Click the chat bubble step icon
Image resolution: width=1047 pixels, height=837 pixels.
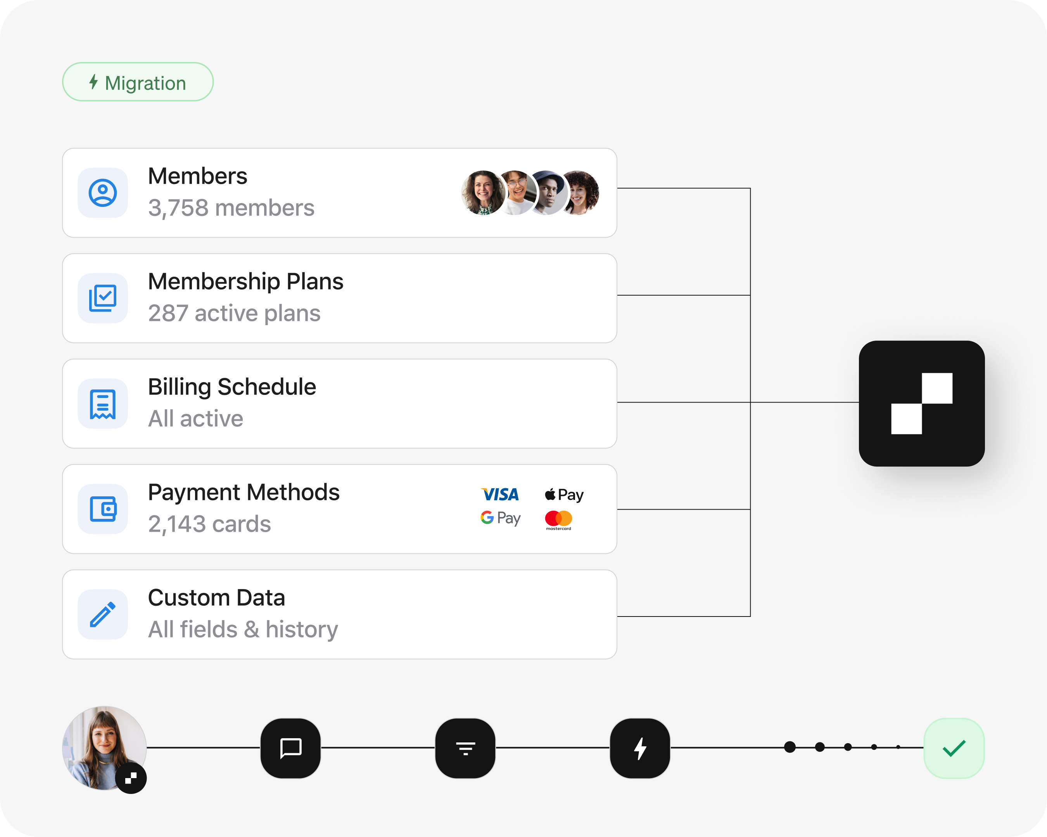click(x=290, y=748)
